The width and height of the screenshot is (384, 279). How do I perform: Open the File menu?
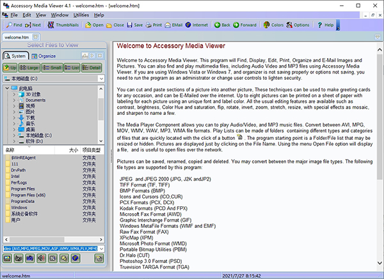[14, 15]
